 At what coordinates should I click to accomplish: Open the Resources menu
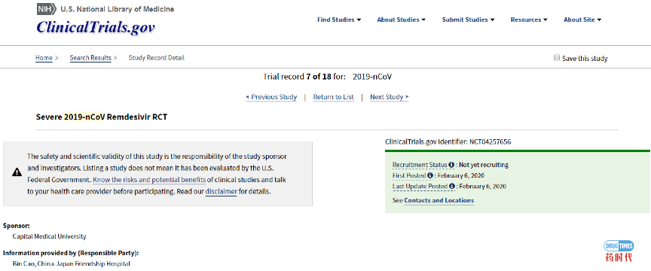click(x=529, y=20)
